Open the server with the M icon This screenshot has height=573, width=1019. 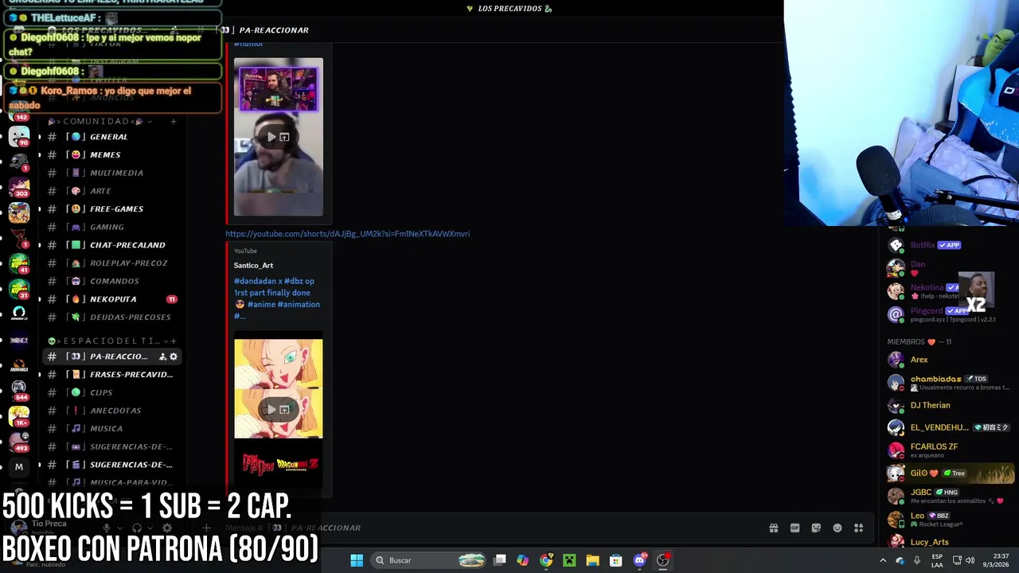[19, 467]
